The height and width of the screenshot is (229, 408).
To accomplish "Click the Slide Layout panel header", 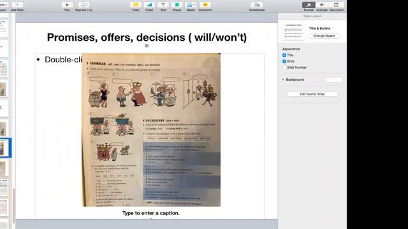I will point(312,16).
